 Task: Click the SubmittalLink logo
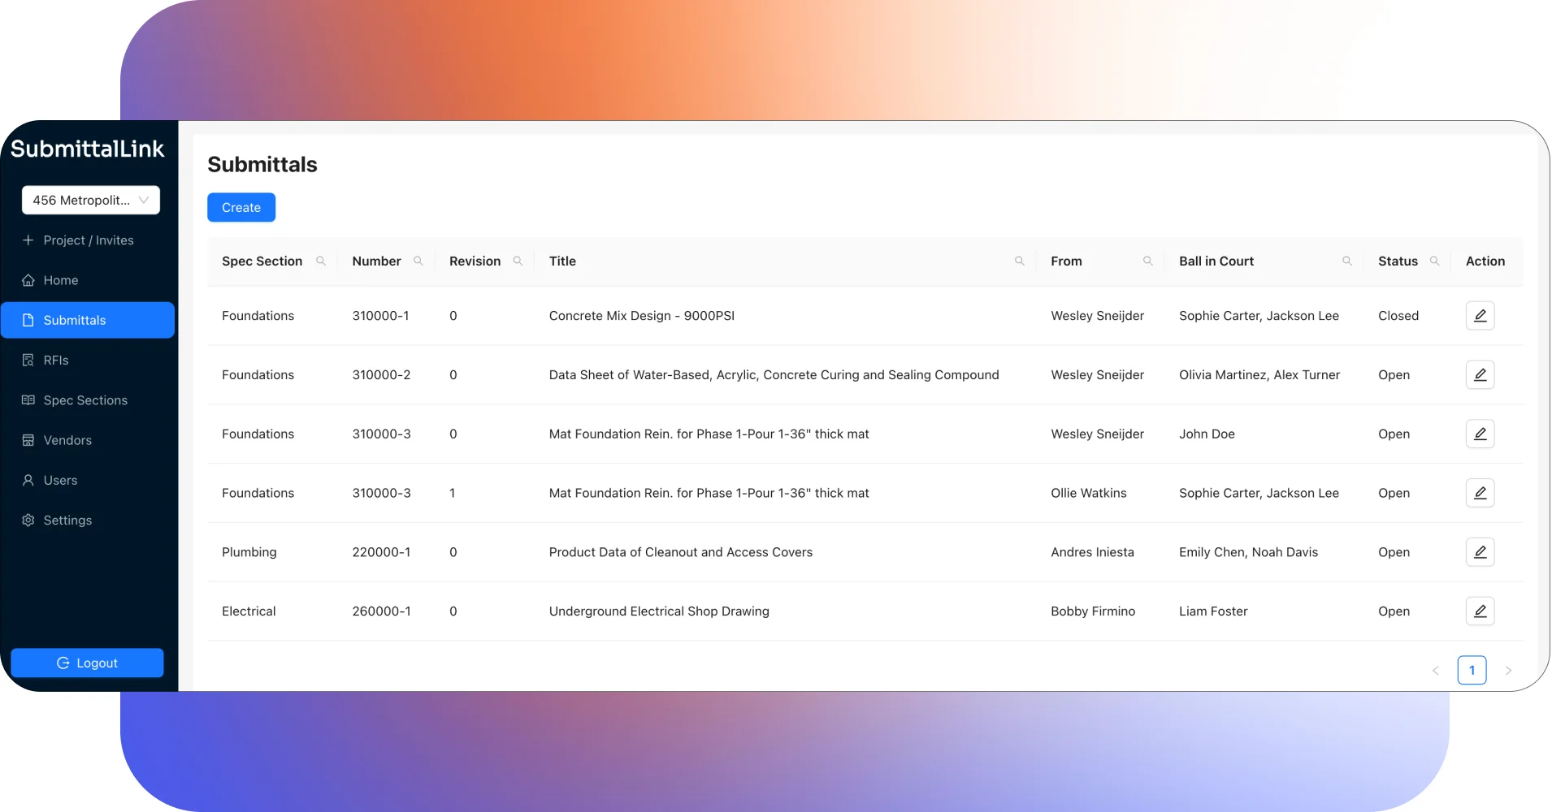point(88,149)
